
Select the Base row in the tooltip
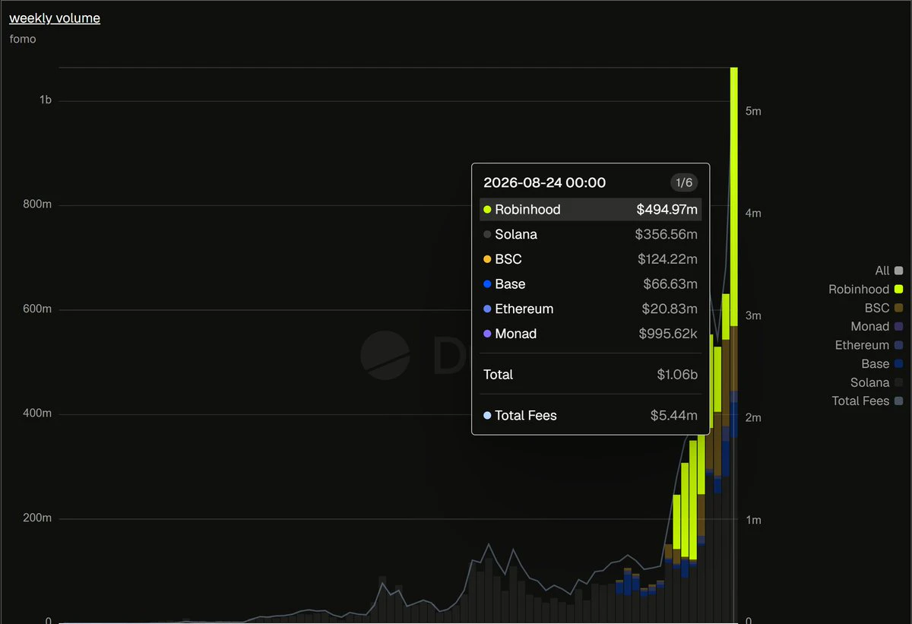pos(591,284)
